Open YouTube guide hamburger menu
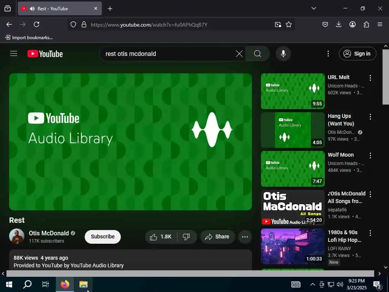This screenshot has width=389, height=292. click(14, 54)
